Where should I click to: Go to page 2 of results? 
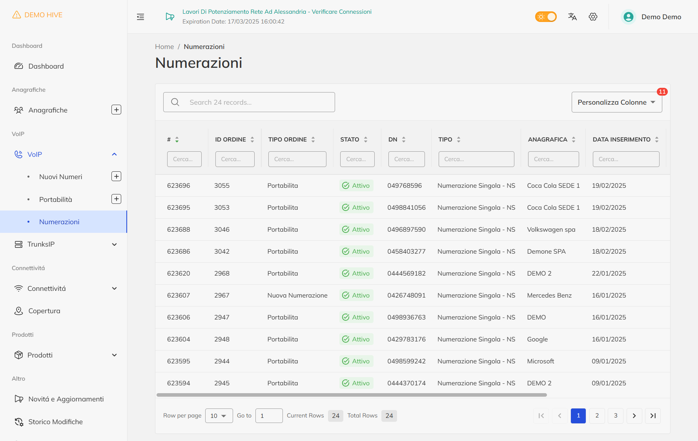point(597,416)
